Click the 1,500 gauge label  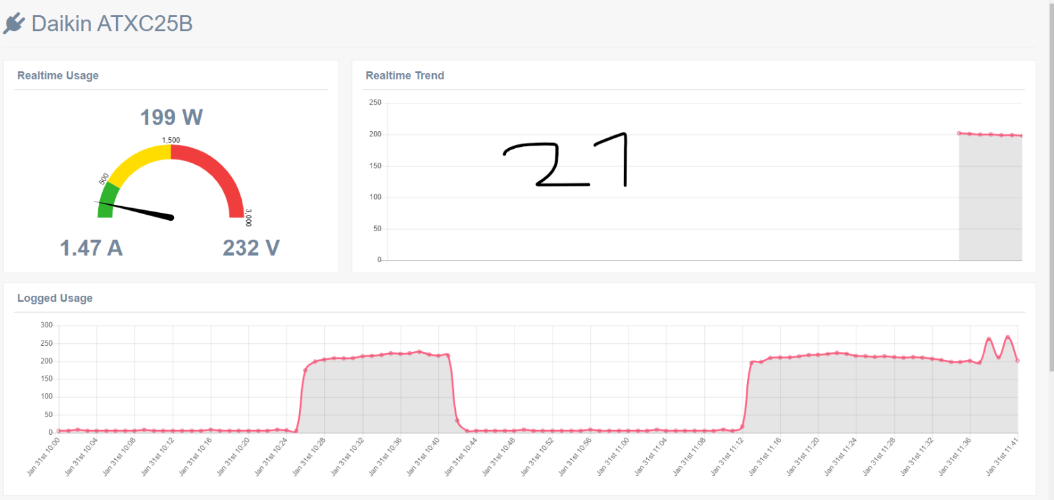click(x=171, y=140)
